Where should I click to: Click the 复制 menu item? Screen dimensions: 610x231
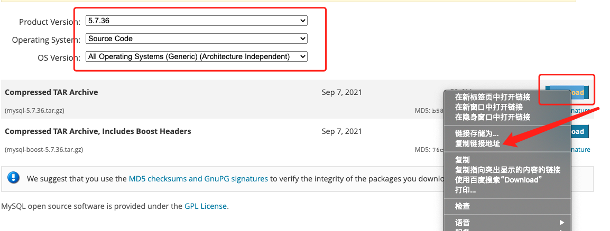(x=463, y=160)
